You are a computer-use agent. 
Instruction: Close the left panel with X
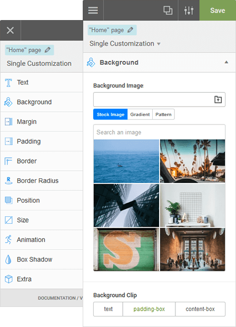click(10, 31)
